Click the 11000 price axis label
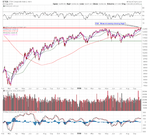Viewport: 150px width, 135px height. [145, 44]
